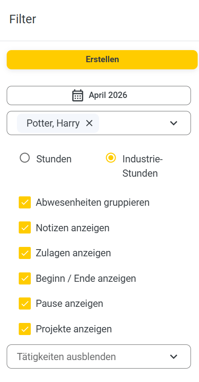Image resolution: width=199 pixels, height=382 pixels.
Task: Click the Industrie-Stunden label text
Action: coord(142,166)
